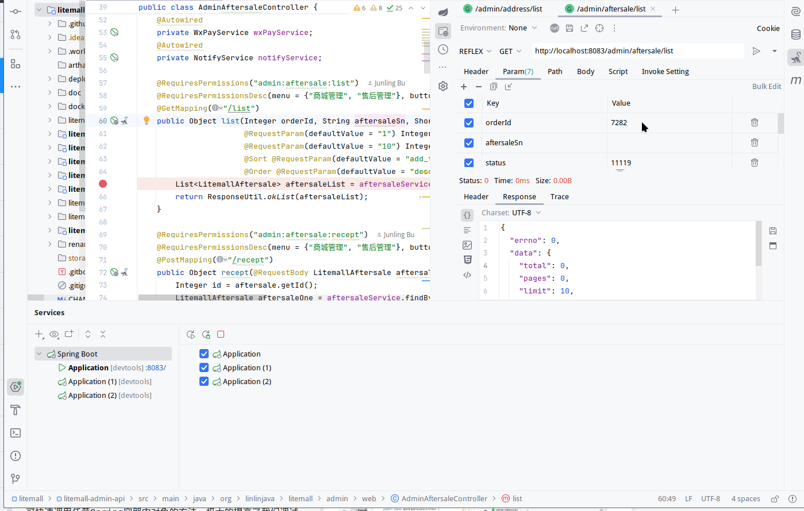Screen dimensions: 804x511
Task: Open Maven tool window icon
Action: (796, 80)
